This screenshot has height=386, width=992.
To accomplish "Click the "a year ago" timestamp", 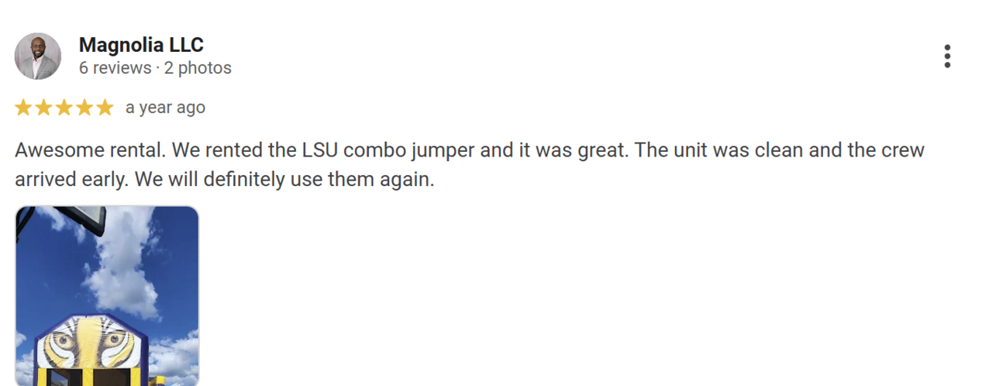I will 165,108.
